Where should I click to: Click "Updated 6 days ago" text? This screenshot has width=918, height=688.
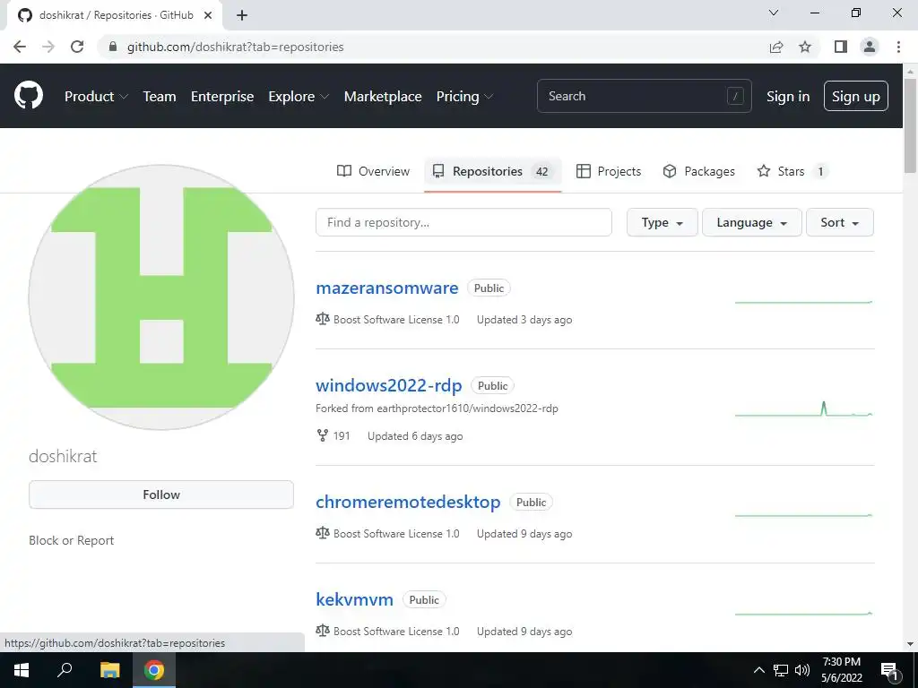click(x=415, y=436)
